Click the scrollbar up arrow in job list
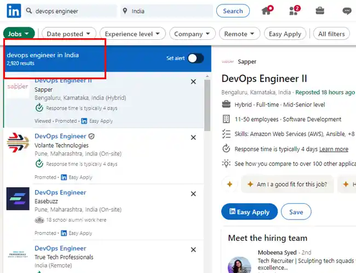 (x=207, y=76)
